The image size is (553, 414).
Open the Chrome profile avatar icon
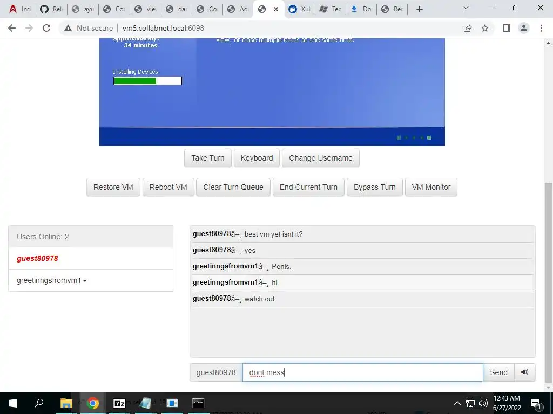point(524,28)
